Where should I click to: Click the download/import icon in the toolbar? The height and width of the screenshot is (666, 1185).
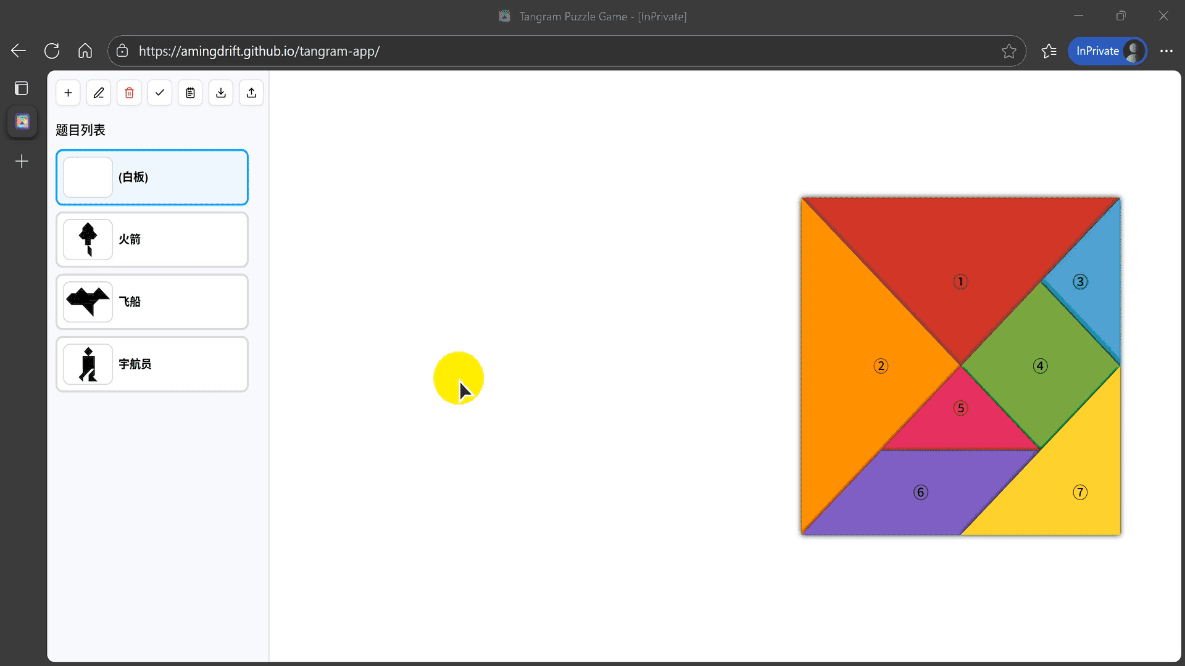click(x=221, y=93)
